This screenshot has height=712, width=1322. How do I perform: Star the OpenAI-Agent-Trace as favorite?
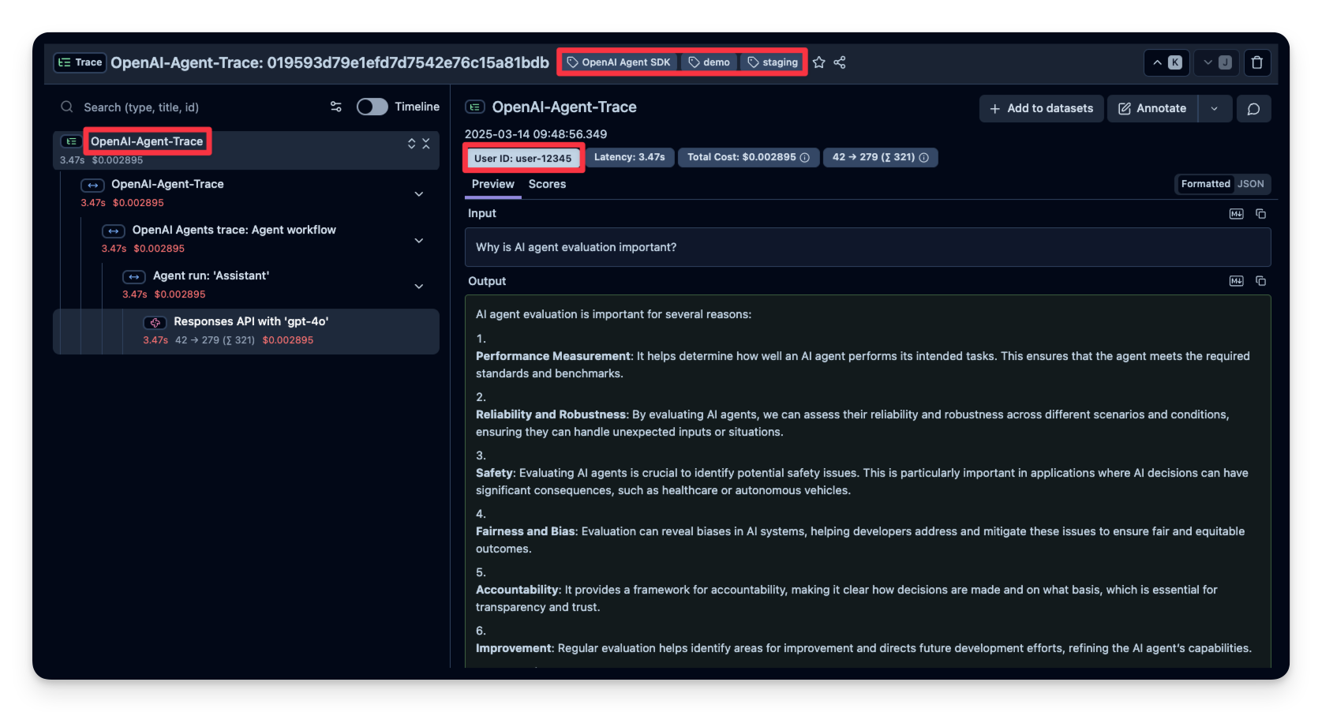[818, 62]
